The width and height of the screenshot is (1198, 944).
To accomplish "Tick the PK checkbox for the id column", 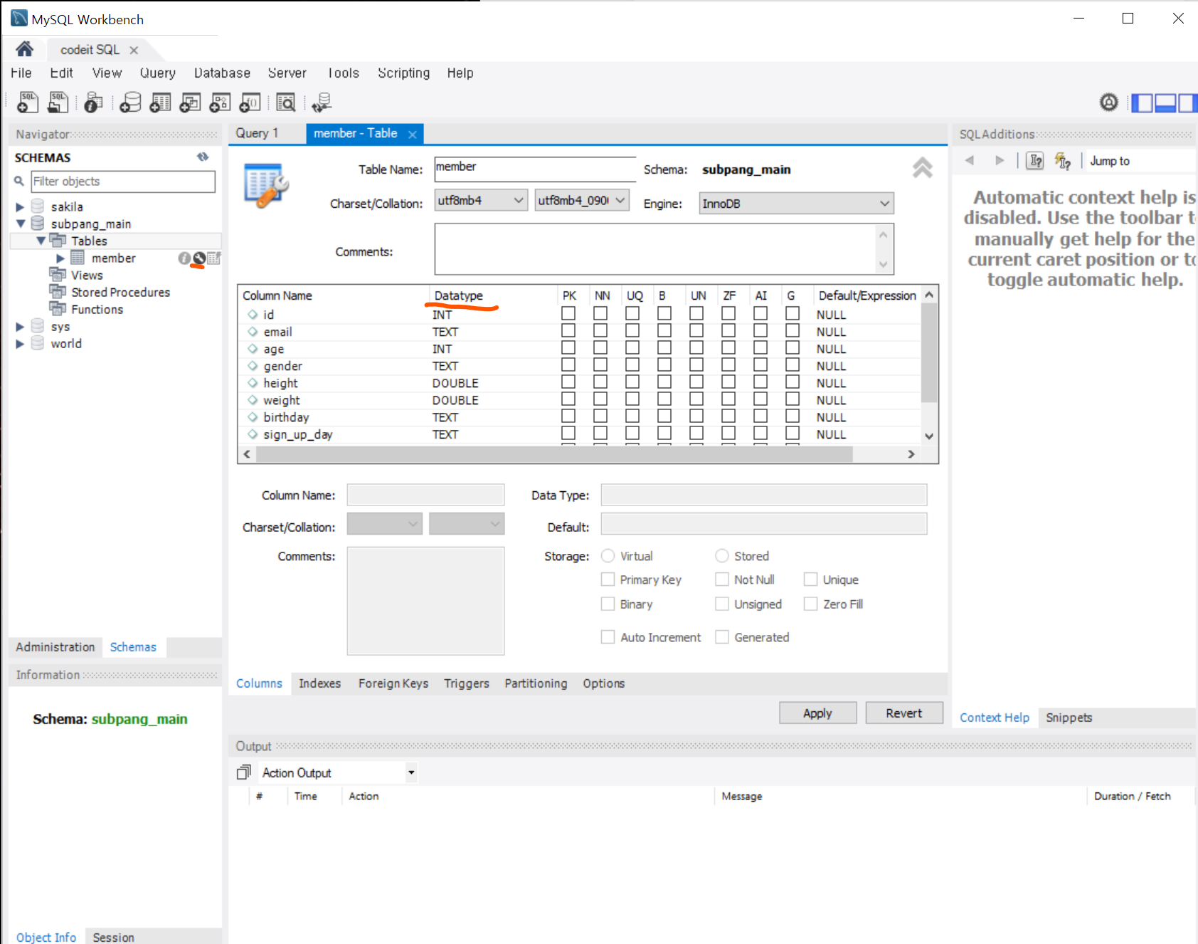I will [x=568, y=314].
